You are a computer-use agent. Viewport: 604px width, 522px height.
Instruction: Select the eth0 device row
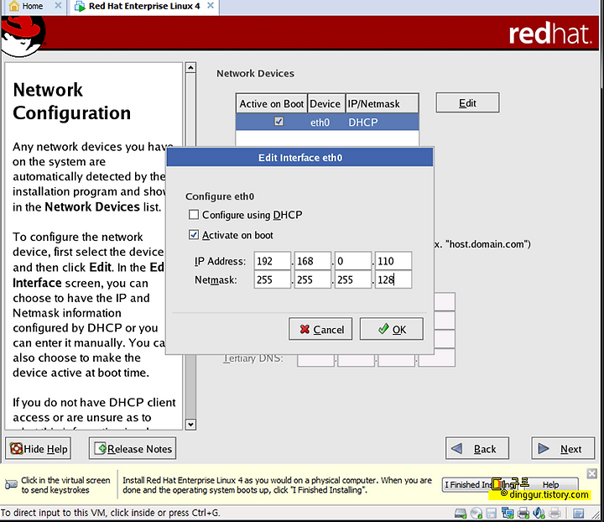click(x=327, y=123)
